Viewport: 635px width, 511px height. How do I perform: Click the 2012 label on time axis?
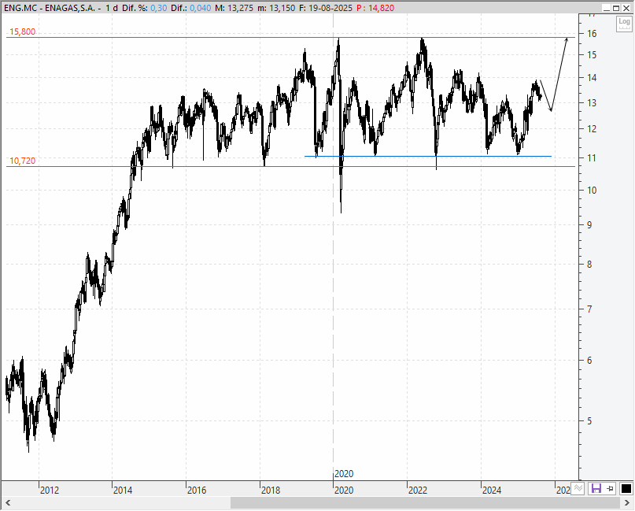[50, 491]
